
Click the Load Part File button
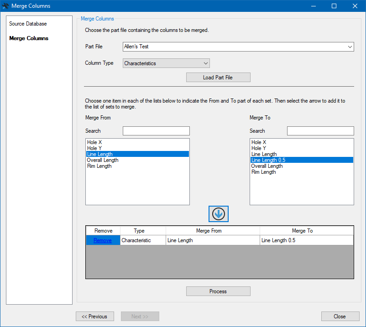pyautogui.click(x=218, y=77)
